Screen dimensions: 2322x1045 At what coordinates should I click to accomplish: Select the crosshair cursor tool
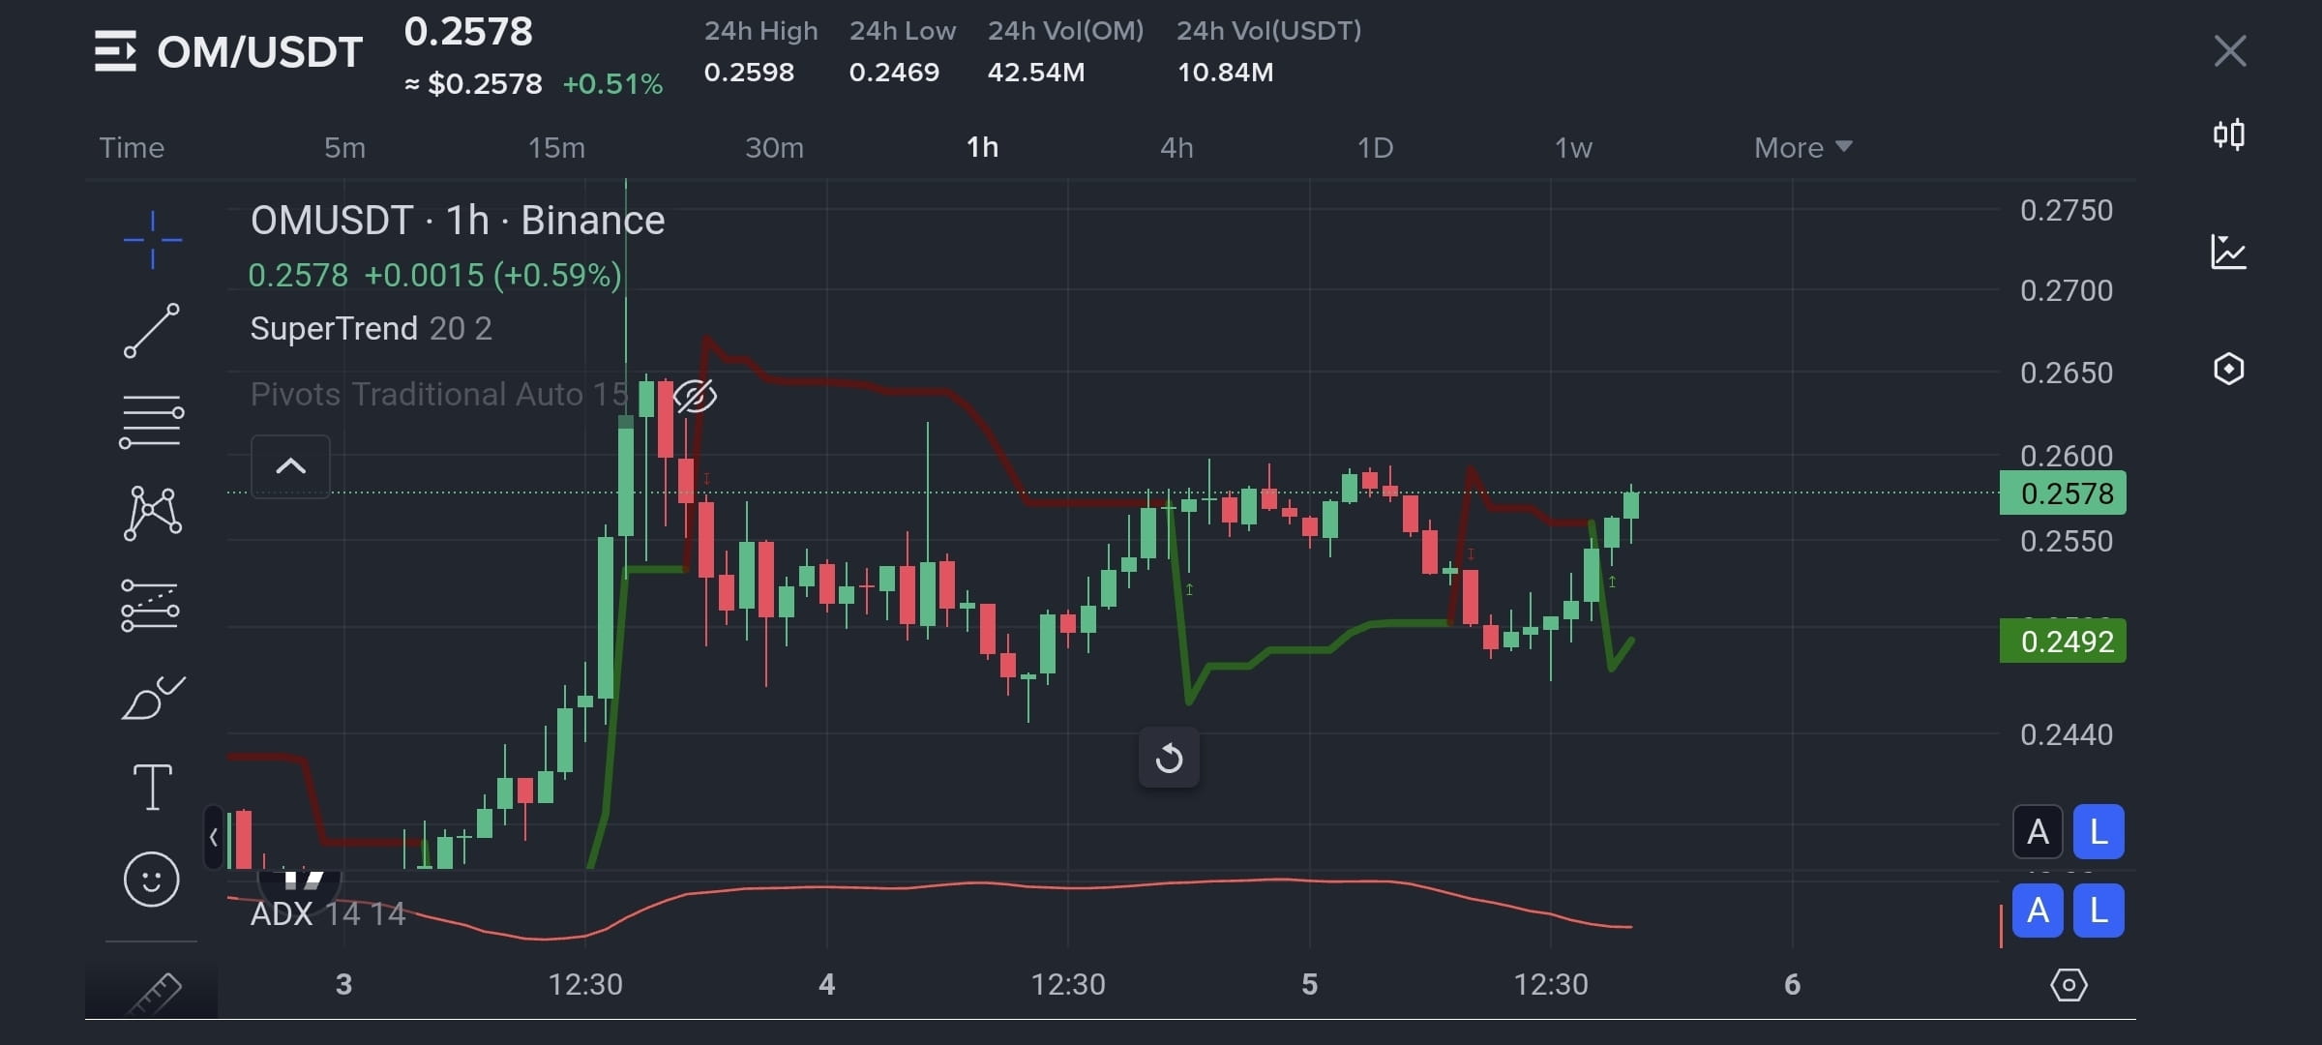tap(152, 239)
